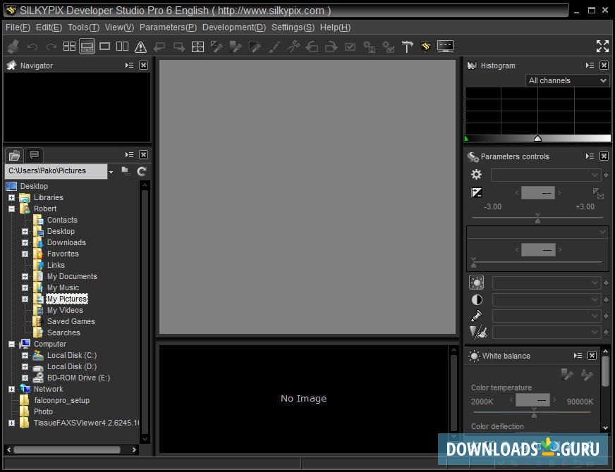Click the SILKYPIX logo toolbar icon
The width and height of the screenshot is (615, 472).
click(426, 46)
